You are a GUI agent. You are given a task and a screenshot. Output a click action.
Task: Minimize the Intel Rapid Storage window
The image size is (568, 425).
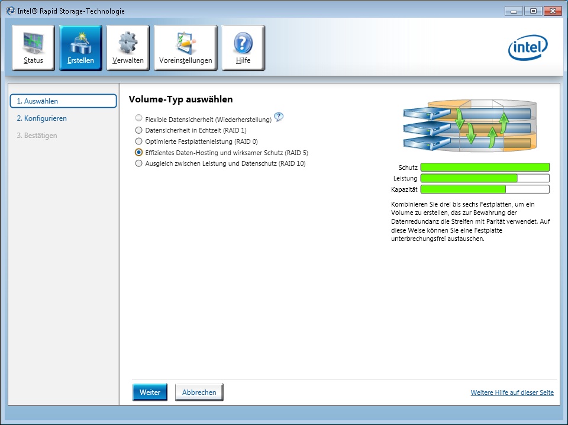pyautogui.click(x=514, y=11)
